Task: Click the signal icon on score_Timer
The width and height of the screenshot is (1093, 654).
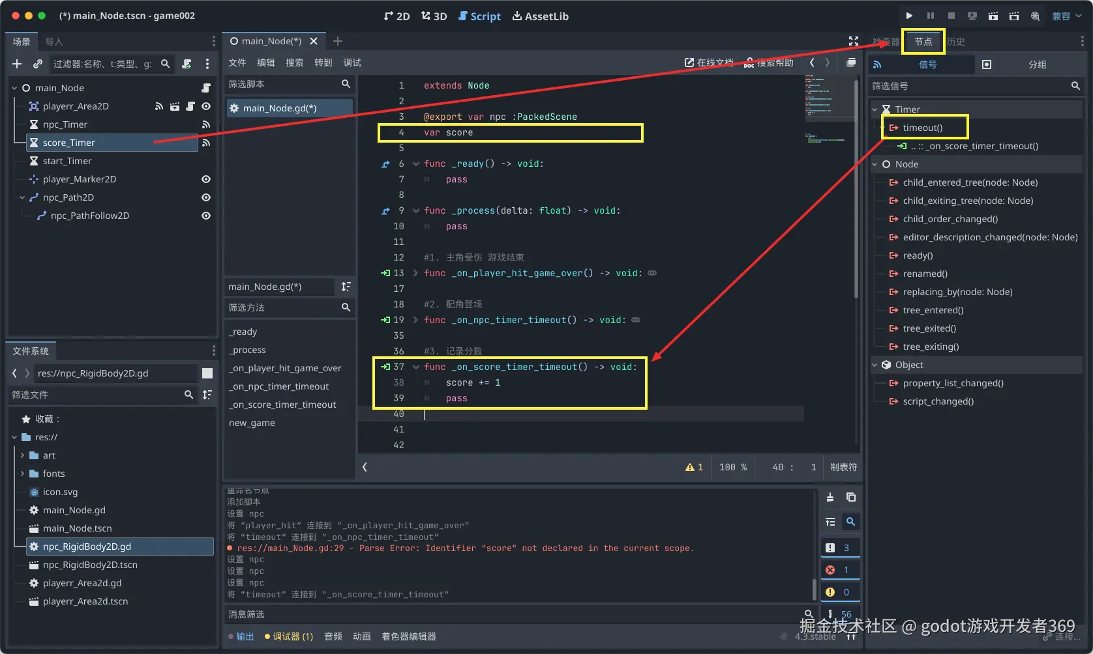Action: point(206,143)
